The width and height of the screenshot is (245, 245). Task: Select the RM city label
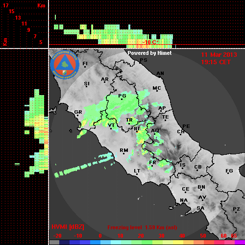point(124,150)
